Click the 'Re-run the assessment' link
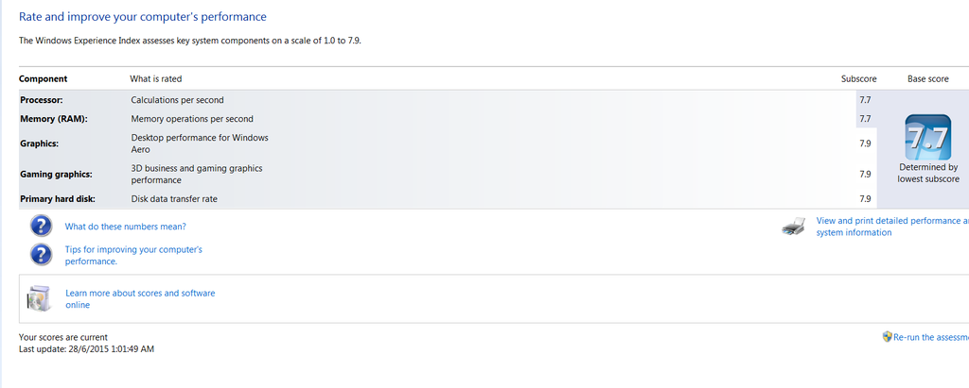 tap(931, 337)
